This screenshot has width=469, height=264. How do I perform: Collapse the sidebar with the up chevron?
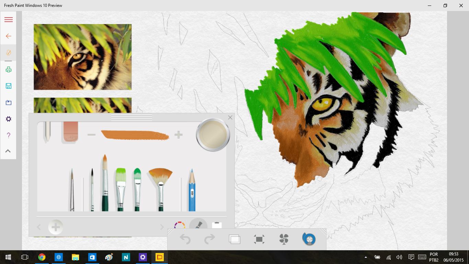8,151
